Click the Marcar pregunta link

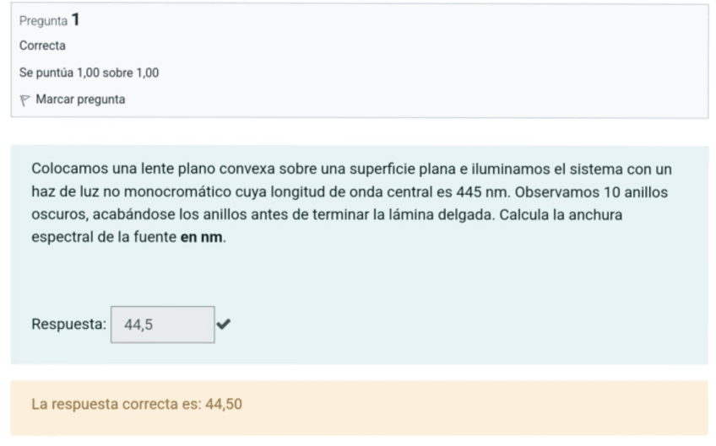80,99
